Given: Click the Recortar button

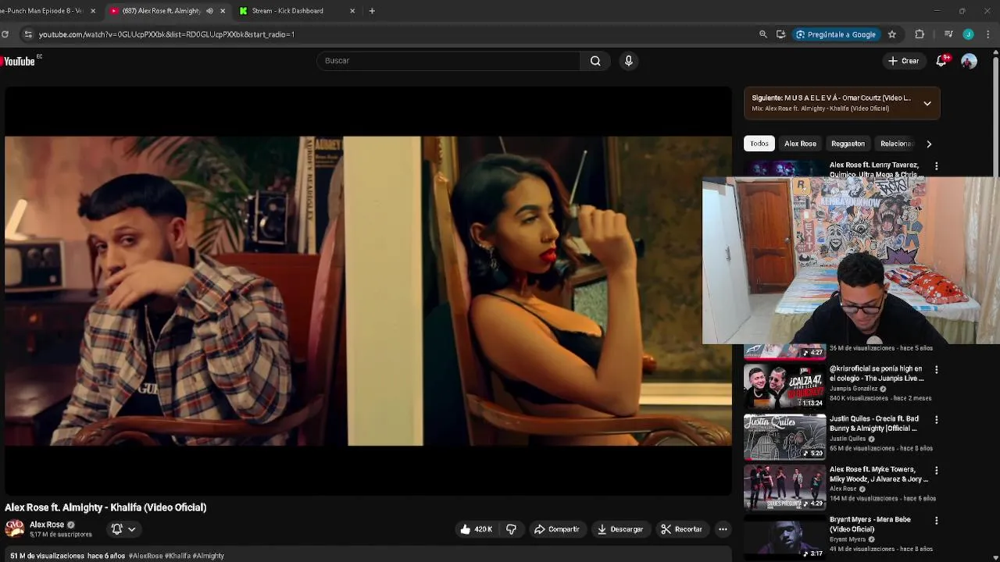Looking at the screenshot, I should click(681, 529).
